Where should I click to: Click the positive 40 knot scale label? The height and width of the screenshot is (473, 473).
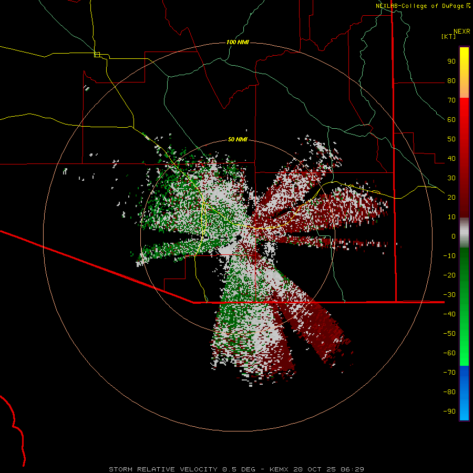point(451,159)
